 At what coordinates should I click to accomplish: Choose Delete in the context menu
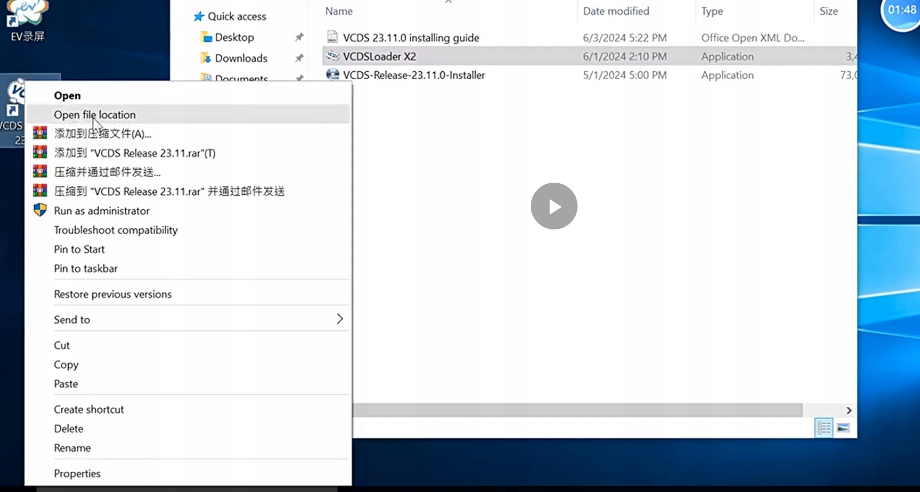pos(68,428)
